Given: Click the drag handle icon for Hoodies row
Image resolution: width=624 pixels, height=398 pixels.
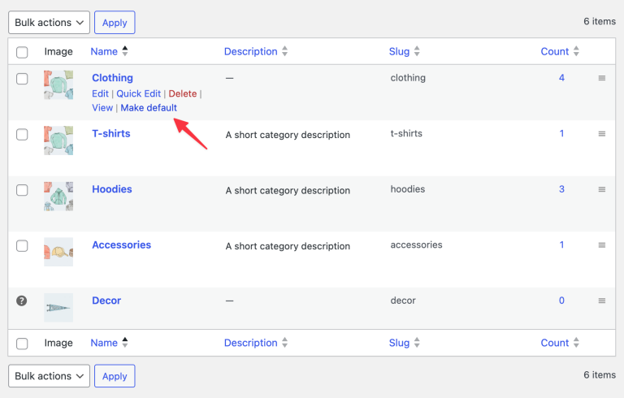Looking at the screenshot, I should (x=602, y=189).
